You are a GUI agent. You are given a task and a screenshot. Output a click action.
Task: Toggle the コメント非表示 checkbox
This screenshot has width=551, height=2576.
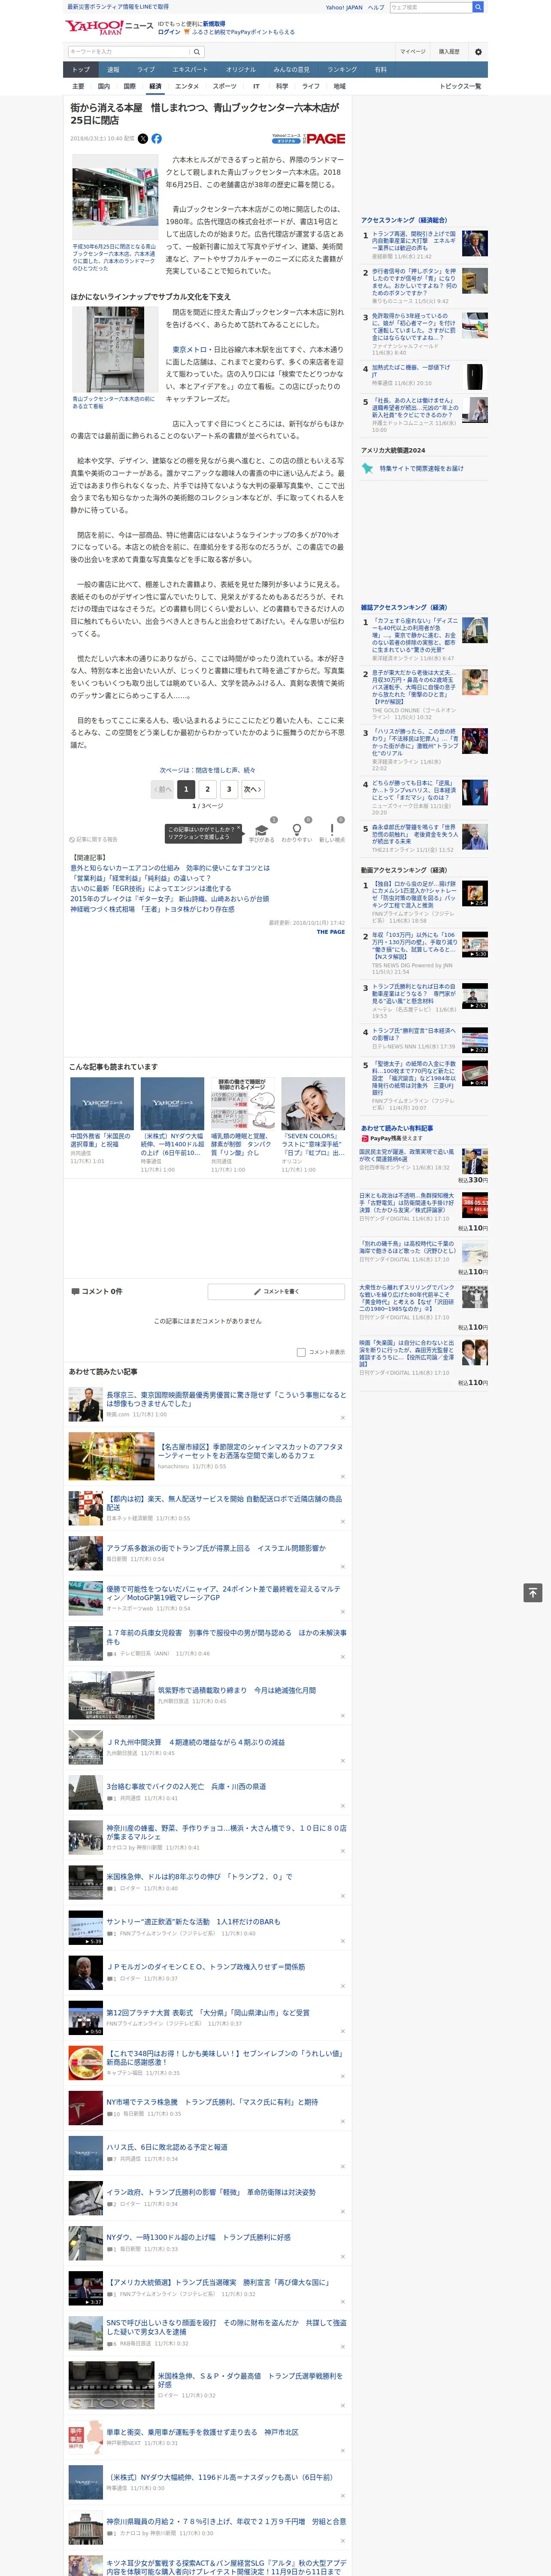click(x=301, y=1352)
